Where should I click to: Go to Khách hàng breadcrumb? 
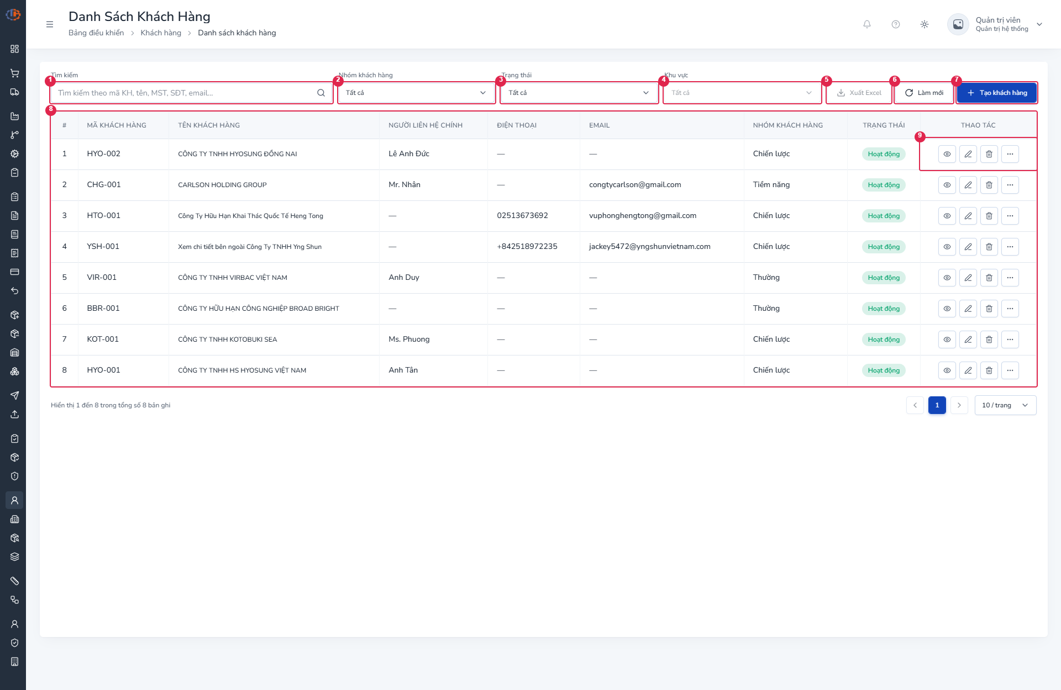161,33
